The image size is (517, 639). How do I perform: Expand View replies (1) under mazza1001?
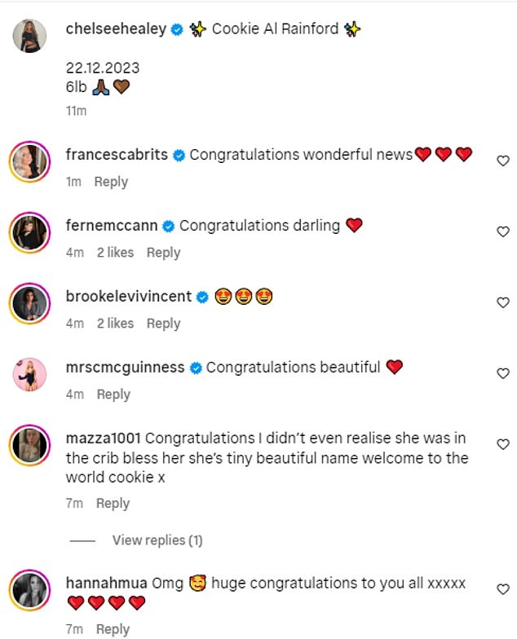pyautogui.click(x=157, y=540)
